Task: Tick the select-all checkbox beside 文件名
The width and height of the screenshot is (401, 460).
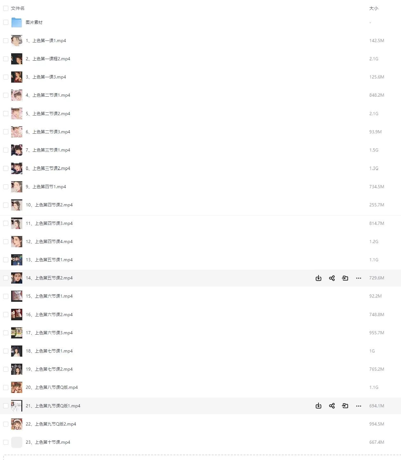Action: pyautogui.click(x=6, y=8)
